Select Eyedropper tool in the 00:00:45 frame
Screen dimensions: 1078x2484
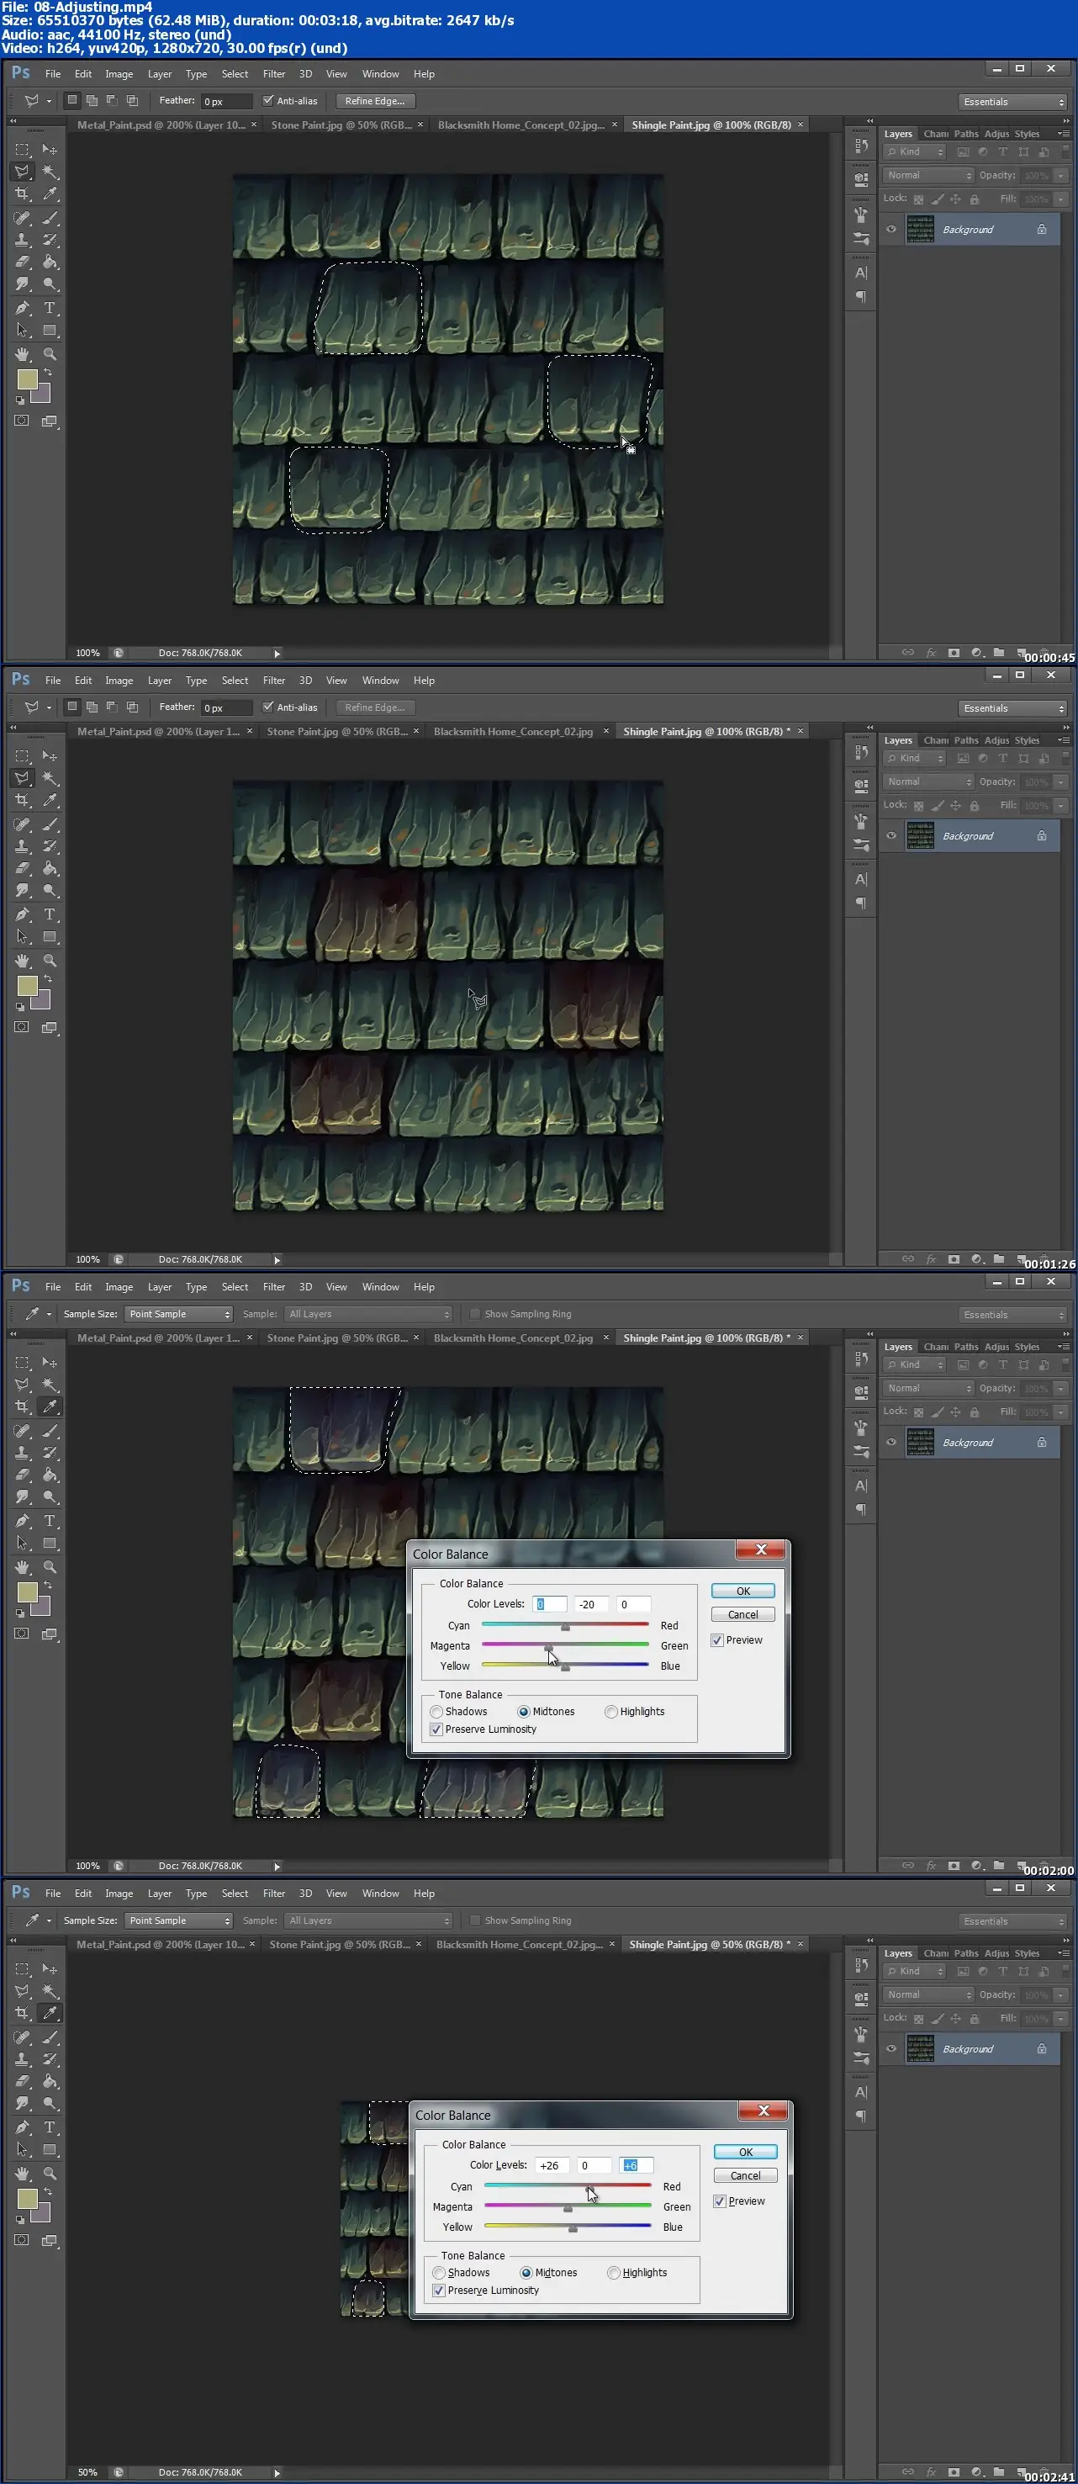coord(49,193)
